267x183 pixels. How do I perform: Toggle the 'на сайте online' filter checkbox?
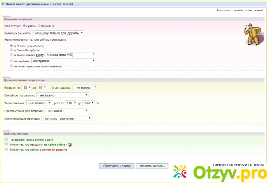click(7, 144)
